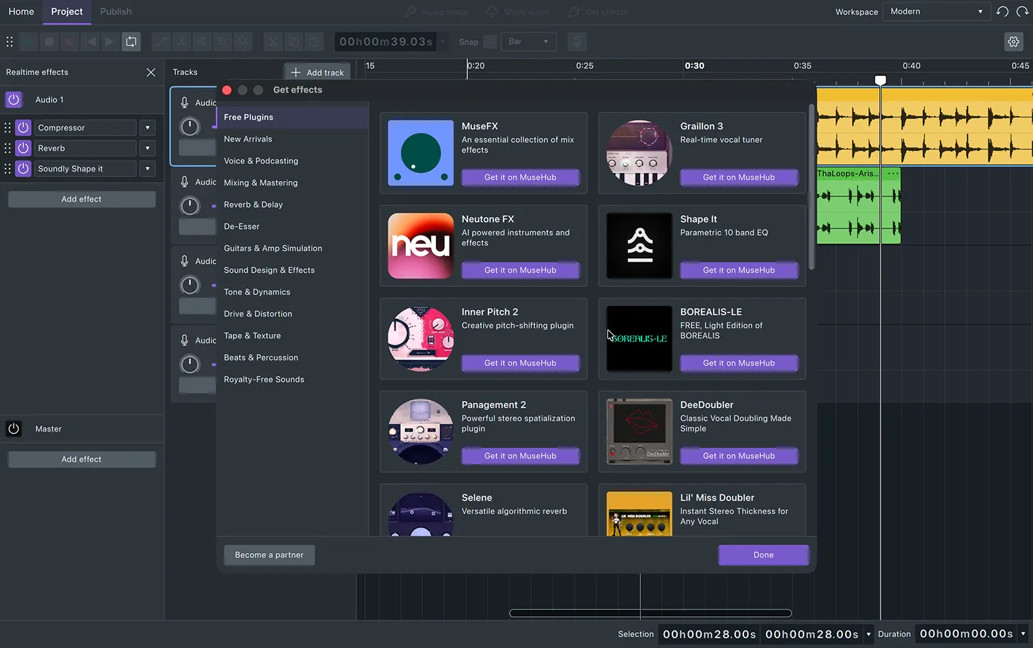Click the Compressor row drag handle
This screenshot has width=1033, height=648.
(x=8, y=128)
